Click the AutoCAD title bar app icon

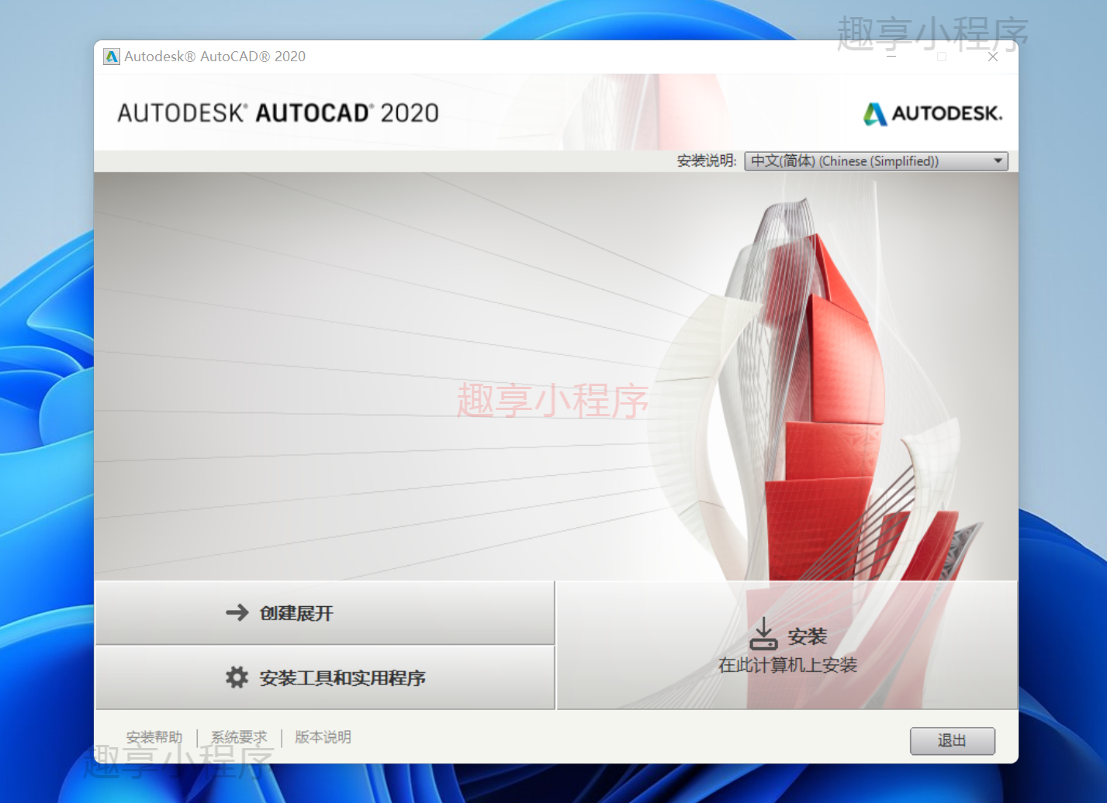(x=112, y=57)
